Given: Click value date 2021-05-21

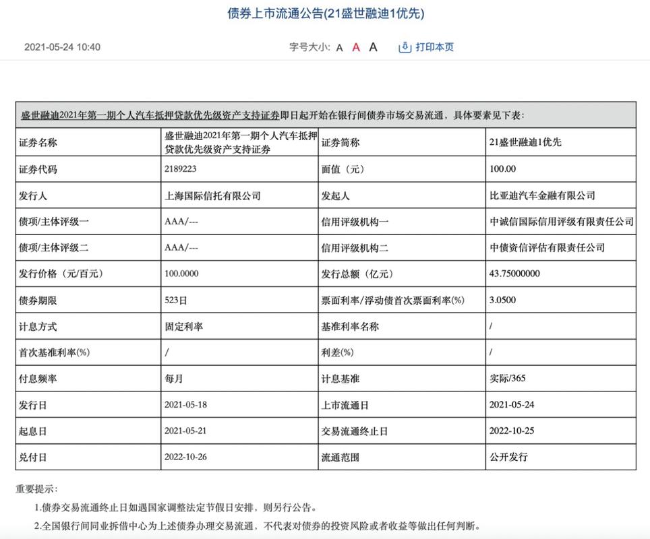Looking at the screenshot, I should (x=185, y=431).
